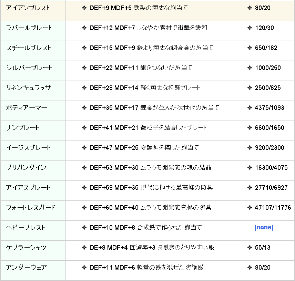
Task: Select the アンダーウェア item name
Action: pos(26,268)
